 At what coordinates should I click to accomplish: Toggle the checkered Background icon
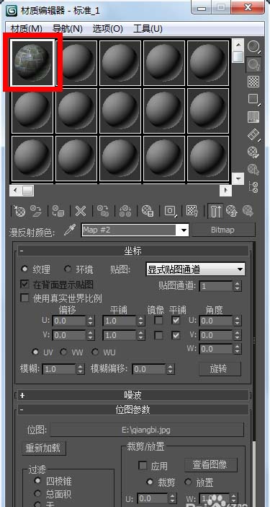(x=253, y=82)
